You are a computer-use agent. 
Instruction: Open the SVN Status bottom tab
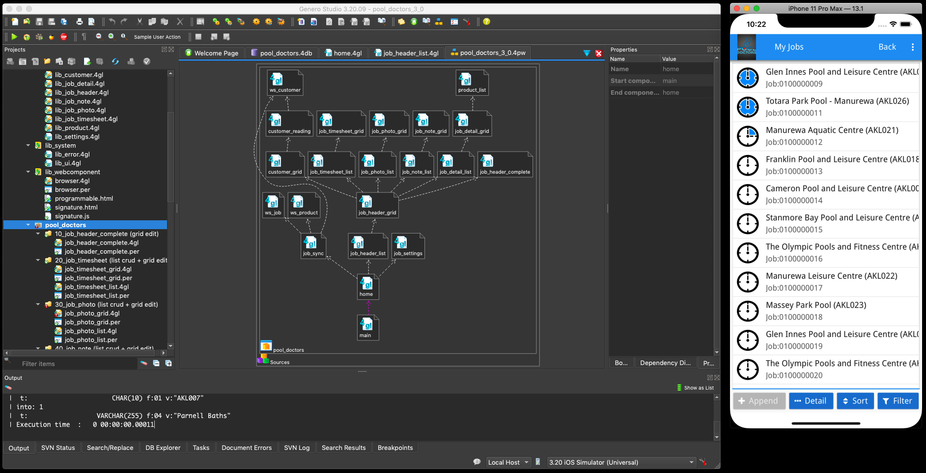pos(58,447)
